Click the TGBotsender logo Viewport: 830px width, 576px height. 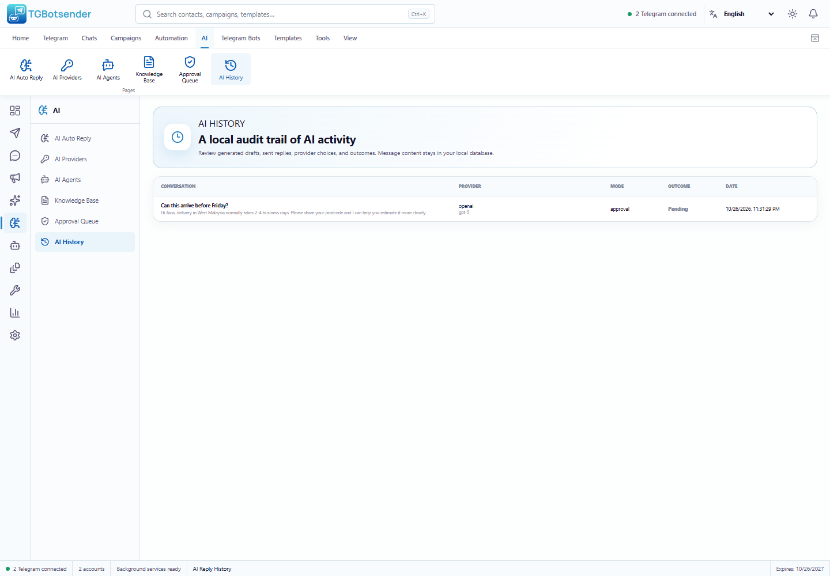[x=49, y=14]
